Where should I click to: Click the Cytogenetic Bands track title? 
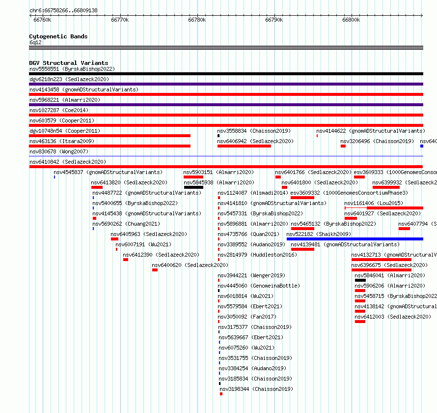pyautogui.click(x=58, y=36)
